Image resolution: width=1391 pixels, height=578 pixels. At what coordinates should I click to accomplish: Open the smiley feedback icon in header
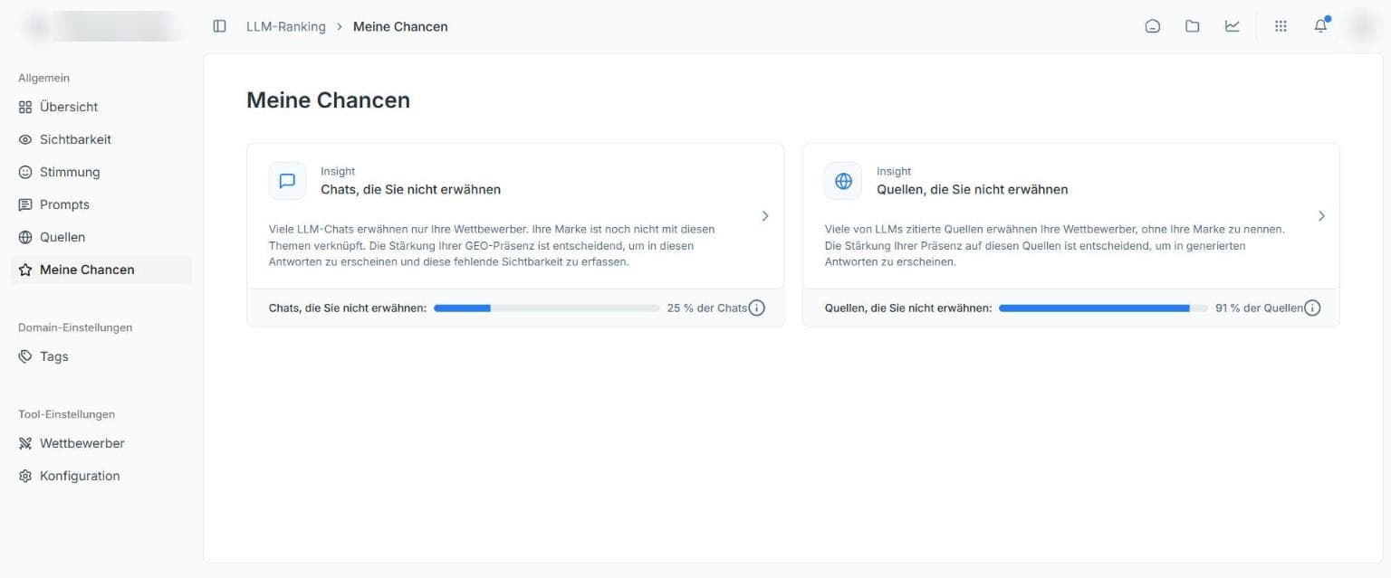click(1153, 26)
